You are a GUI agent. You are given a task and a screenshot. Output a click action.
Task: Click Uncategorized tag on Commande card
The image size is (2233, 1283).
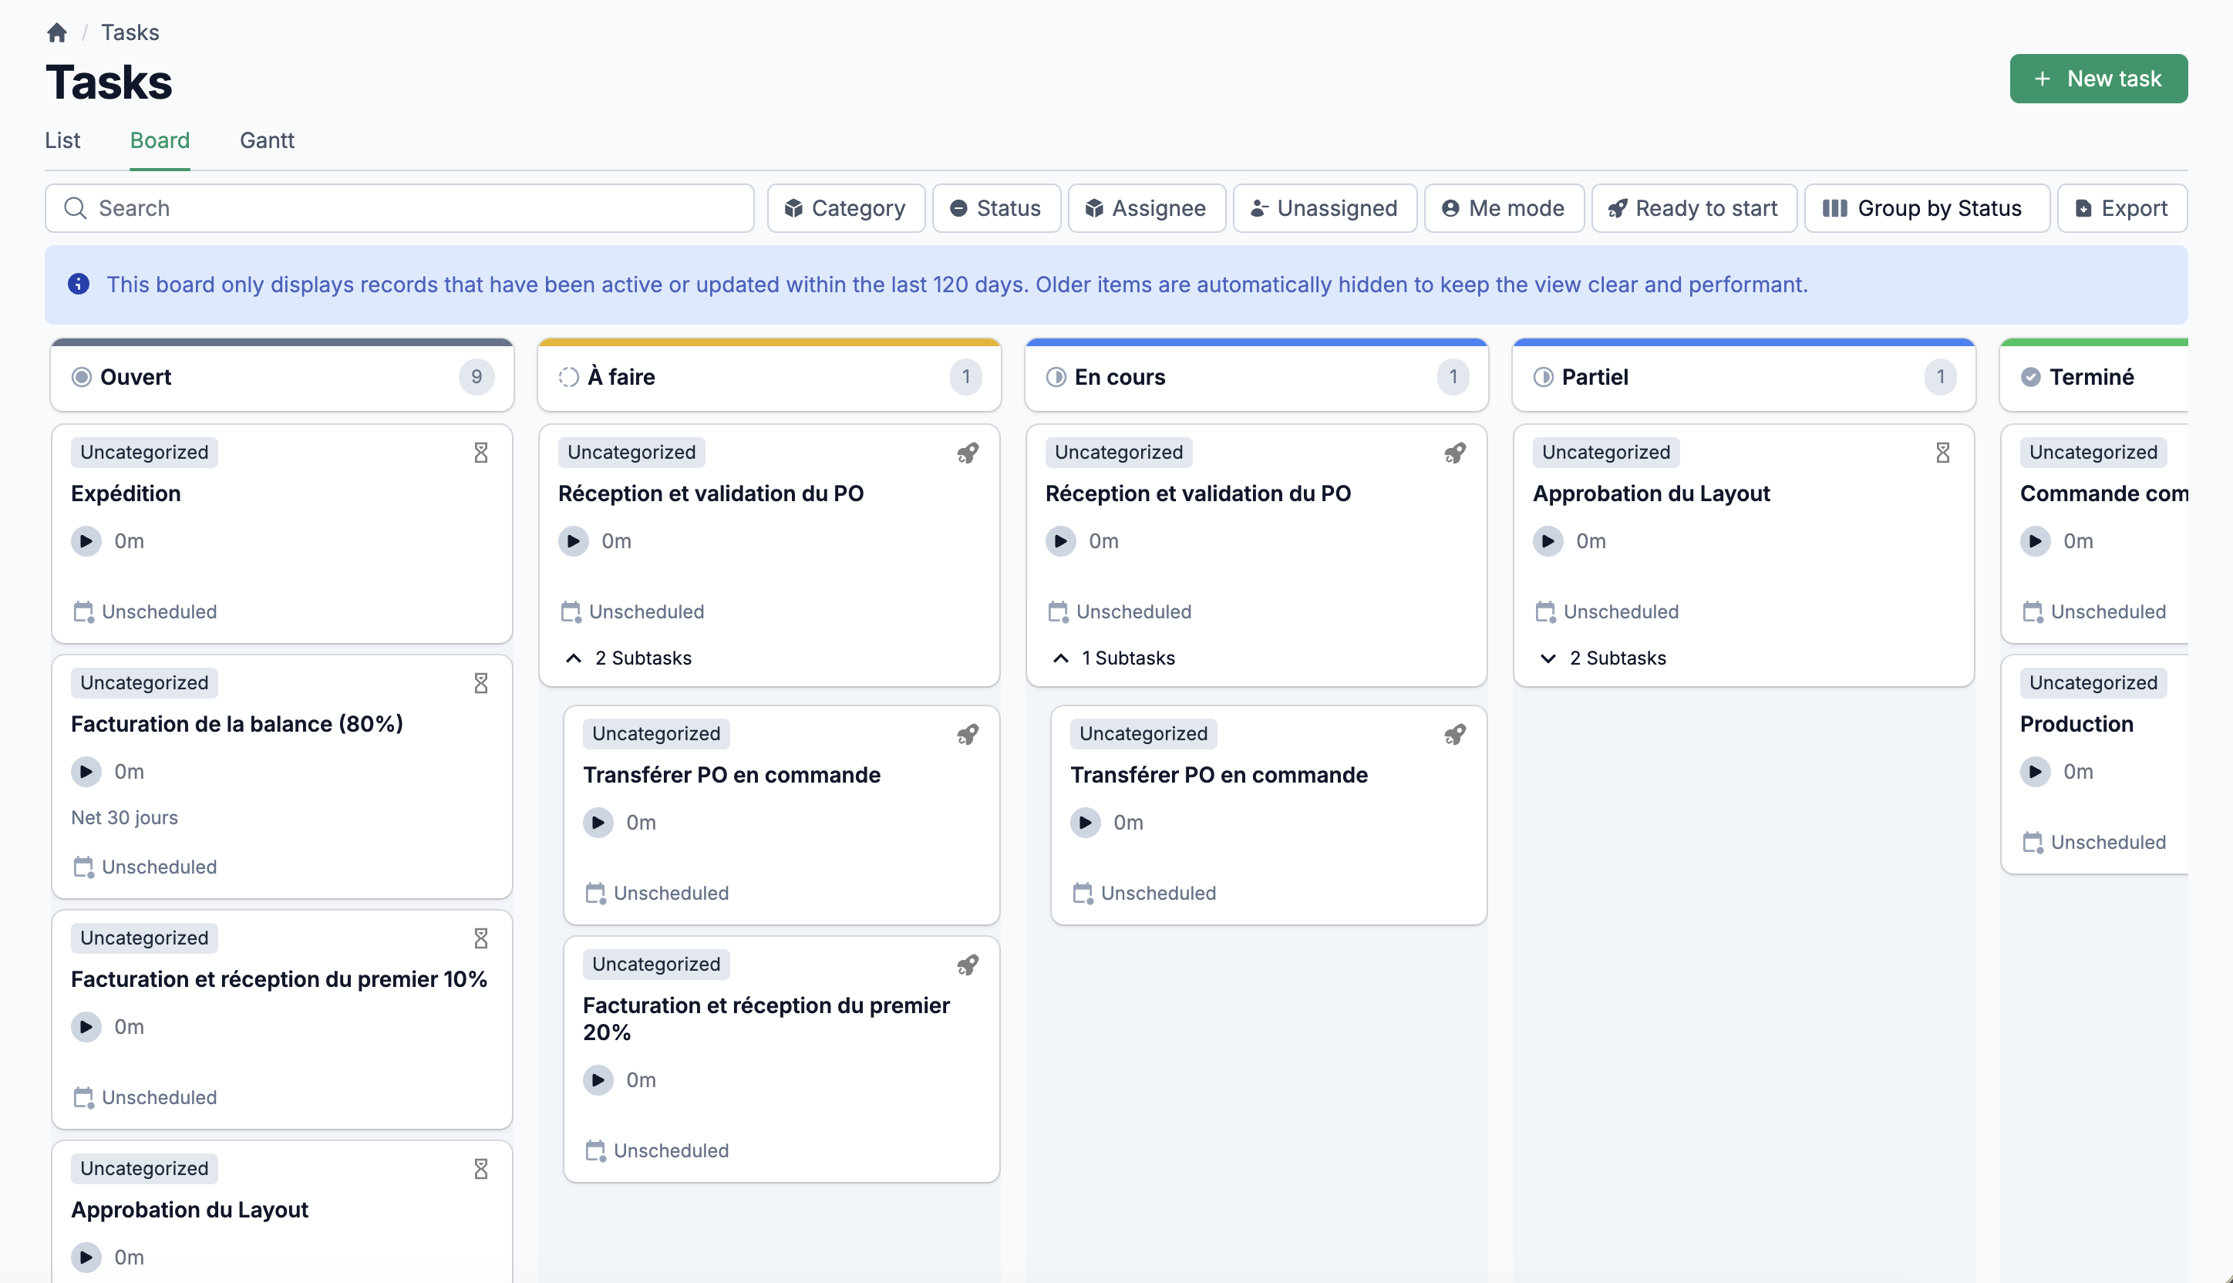tap(2093, 452)
